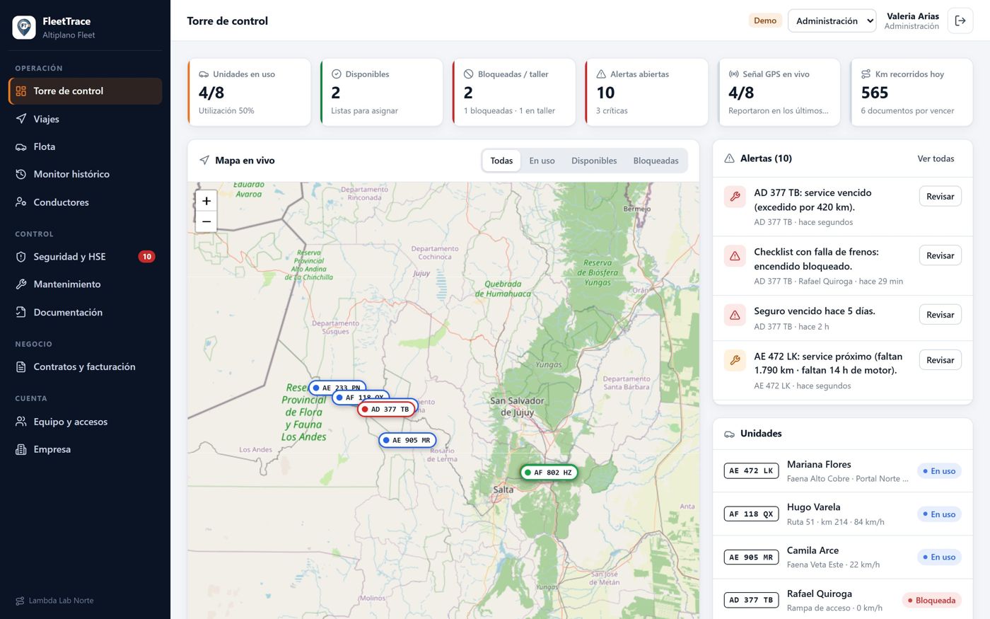Viewport: 990px width, 619px height.
Task: Filter map to Bloqueadas units
Action: tap(656, 161)
